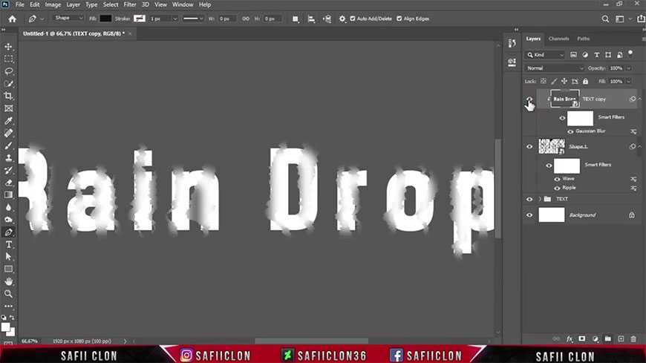Switch to the Channels tab

coord(558,39)
